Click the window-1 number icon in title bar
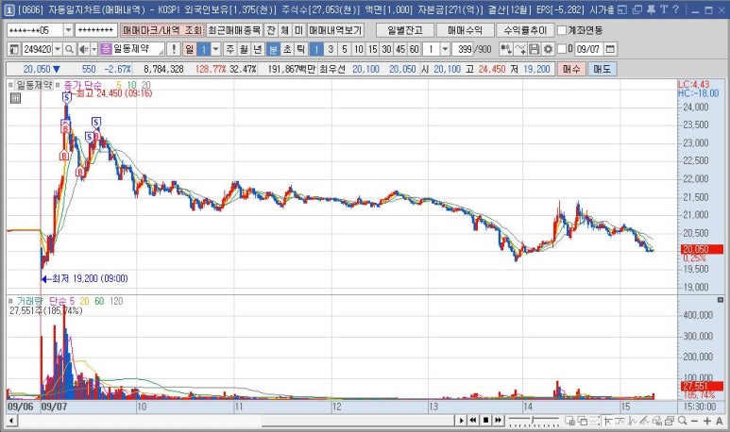The width and height of the screenshot is (730, 432). pyautogui.click(x=9, y=9)
